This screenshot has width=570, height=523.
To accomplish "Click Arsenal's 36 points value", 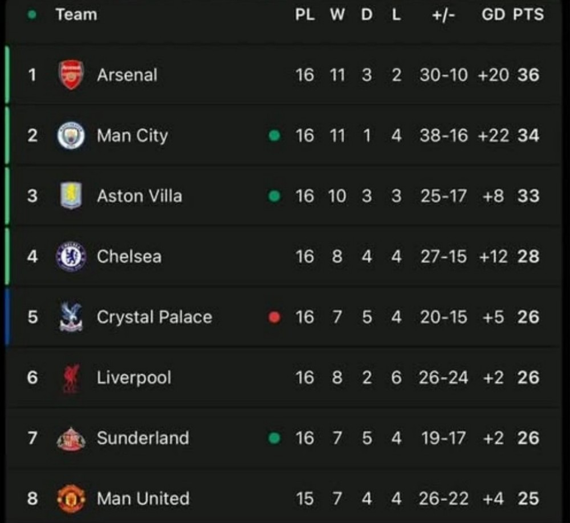I will (x=528, y=75).
